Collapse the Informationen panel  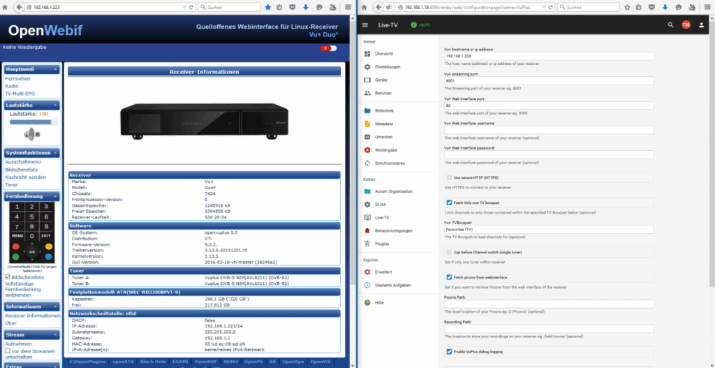click(55, 307)
